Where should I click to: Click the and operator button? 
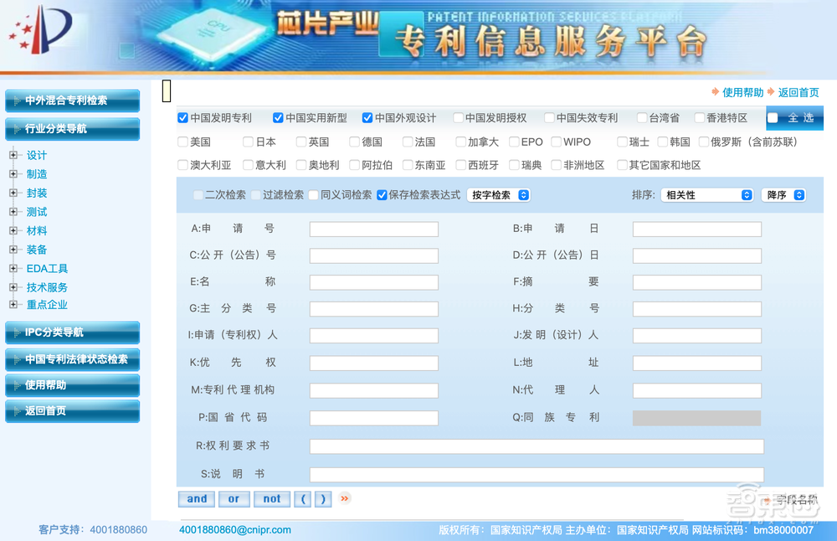point(196,498)
